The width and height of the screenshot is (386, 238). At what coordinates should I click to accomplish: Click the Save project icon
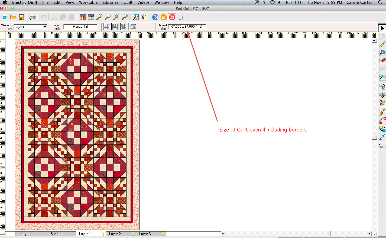pyautogui.click(x=21, y=17)
